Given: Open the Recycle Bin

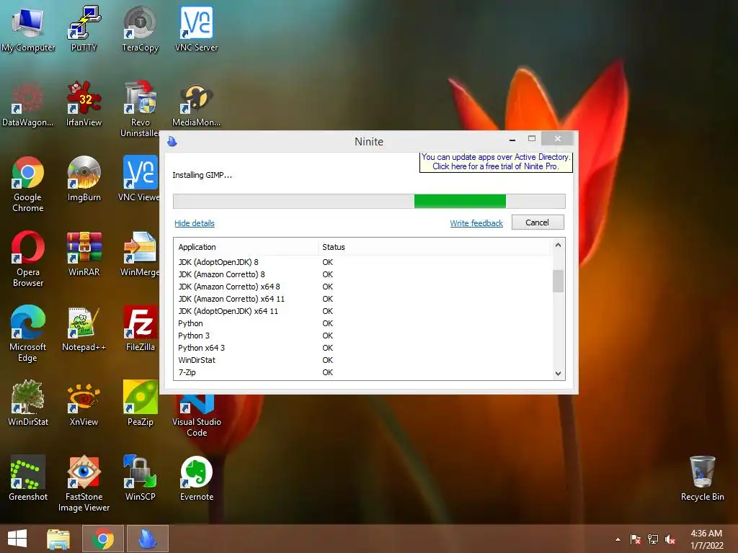Looking at the screenshot, I should [702, 478].
